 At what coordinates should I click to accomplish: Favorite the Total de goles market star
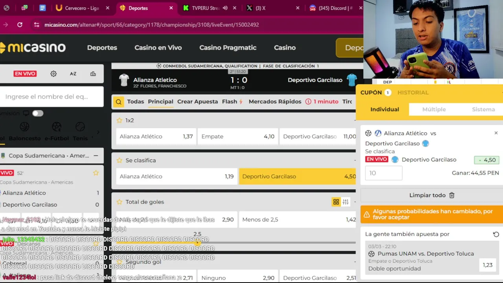(119, 202)
